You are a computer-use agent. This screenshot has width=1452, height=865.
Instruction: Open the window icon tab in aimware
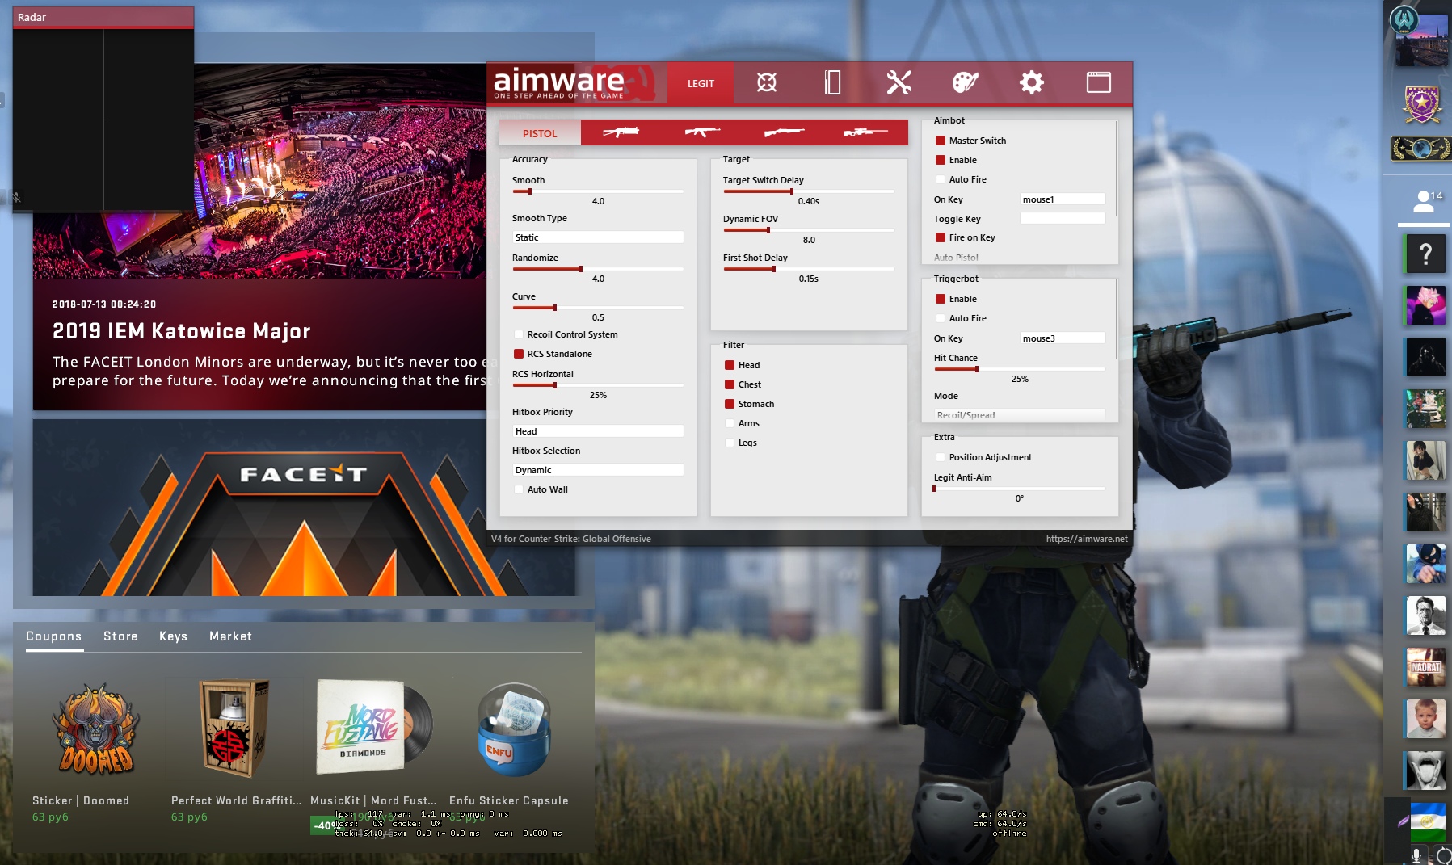pyautogui.click(x=1098, y=82)
